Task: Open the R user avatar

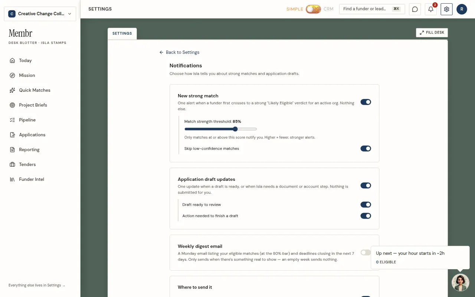Action: (462, 9)
